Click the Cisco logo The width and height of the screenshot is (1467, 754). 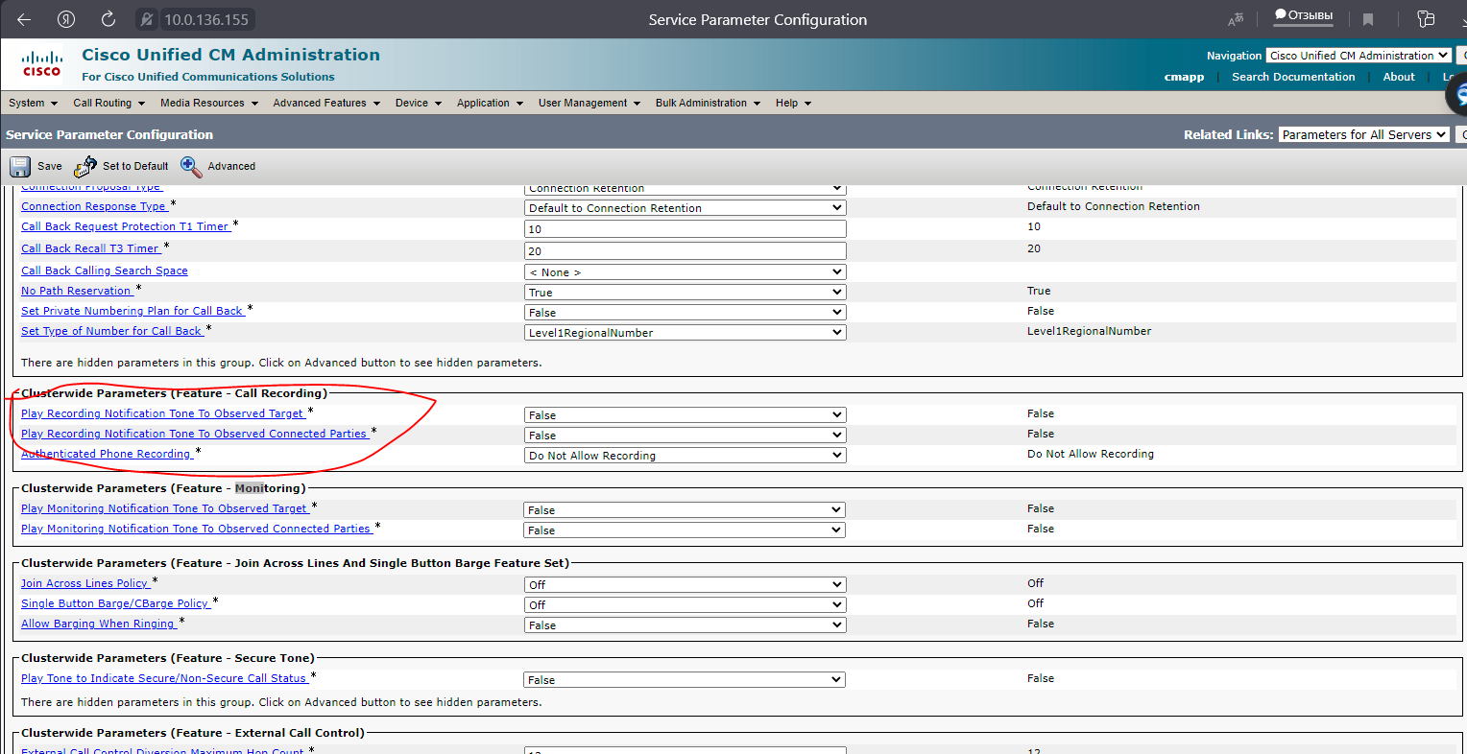(42, 64)
